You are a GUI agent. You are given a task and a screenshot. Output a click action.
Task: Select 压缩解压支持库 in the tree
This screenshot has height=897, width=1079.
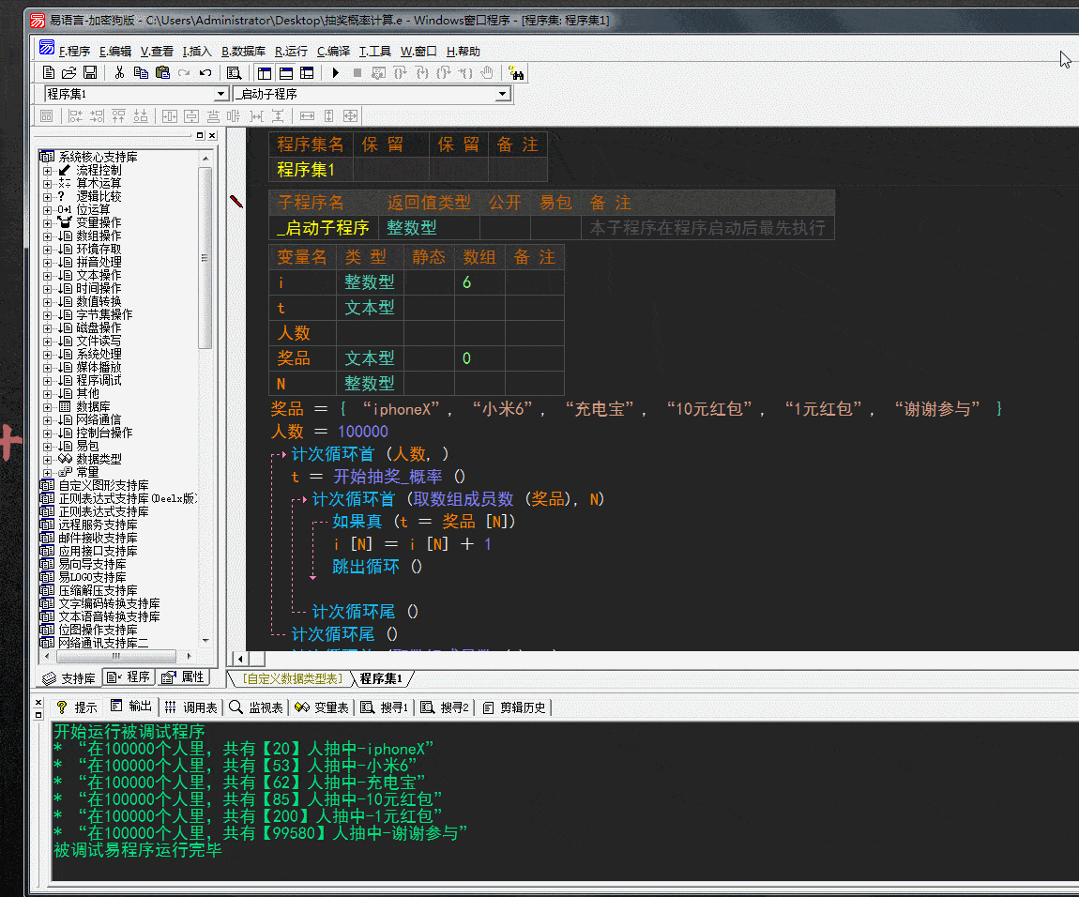pyautogui.click(x=98, y=591)
